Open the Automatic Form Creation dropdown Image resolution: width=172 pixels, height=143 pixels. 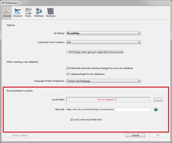103,42
